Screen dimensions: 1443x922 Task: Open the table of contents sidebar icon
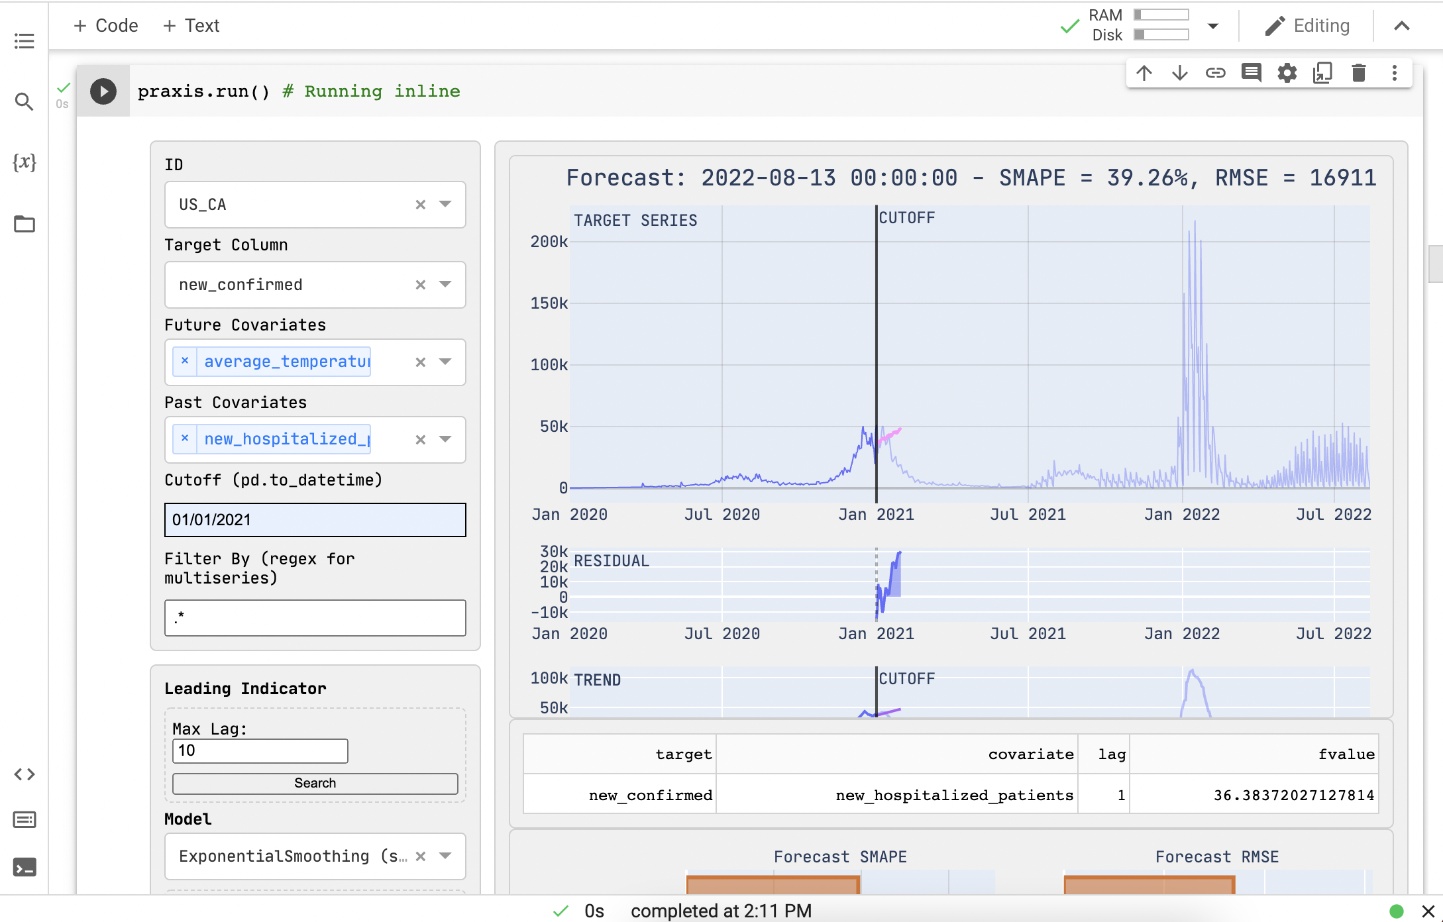click(x=25, y=41)
